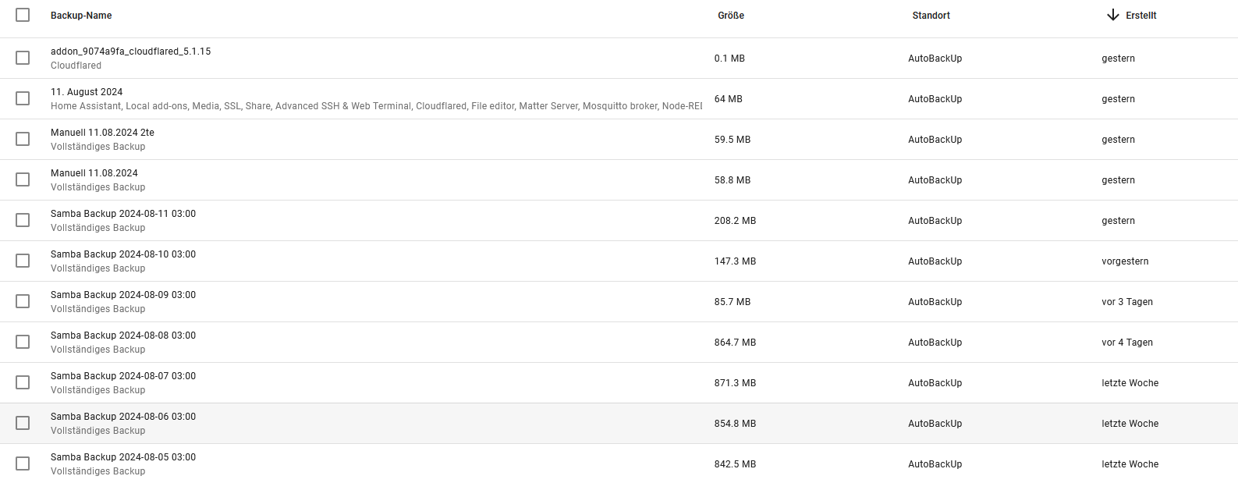Screen dimensions: 1238x483
Task: Select checkbox of Samba Backup 2024-08-05
Action: (23, 463)
